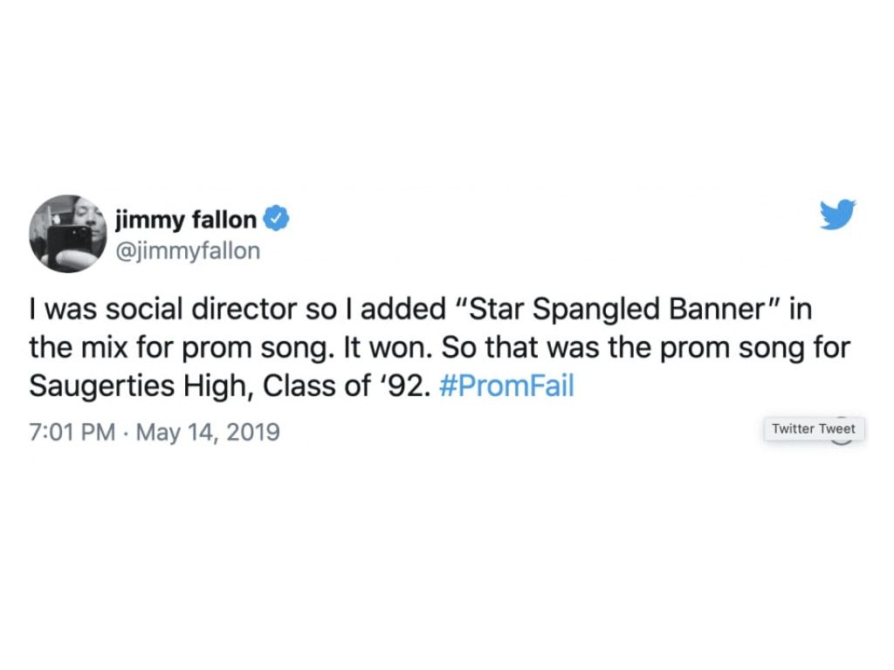Click the word "Tweet" in the tooltip
The image size is (894, 670).
point(836,428)
